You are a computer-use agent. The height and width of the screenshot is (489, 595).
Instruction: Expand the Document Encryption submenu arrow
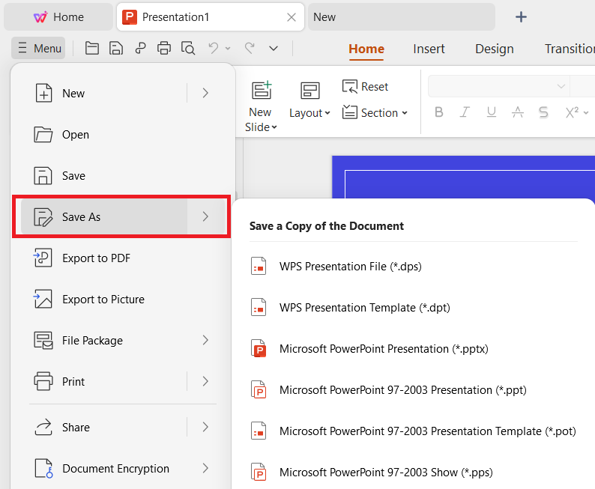tap(205, 468)
